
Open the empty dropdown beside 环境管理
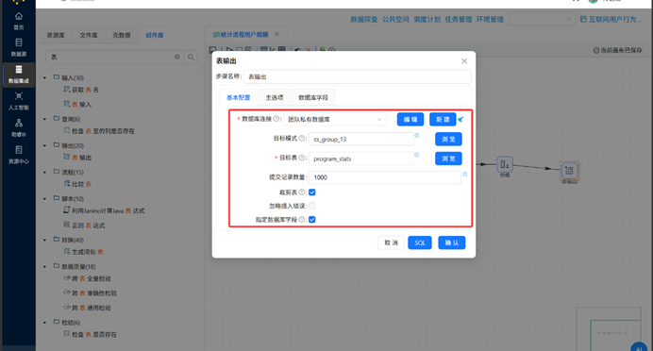[x=542, y=19]
